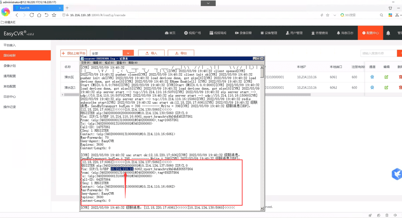Delete the cascade row with port 6062
The height and width of the screenshot is (218, 402).
[x=400, y=87]
